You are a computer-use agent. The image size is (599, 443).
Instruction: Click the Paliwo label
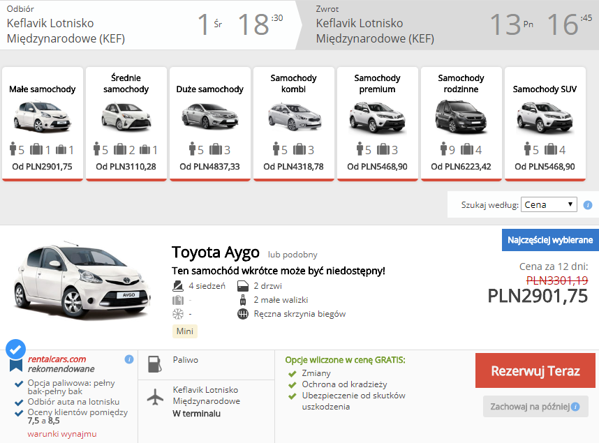(185, 360)
